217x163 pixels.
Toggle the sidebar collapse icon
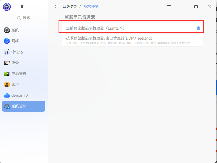(23, 7)
